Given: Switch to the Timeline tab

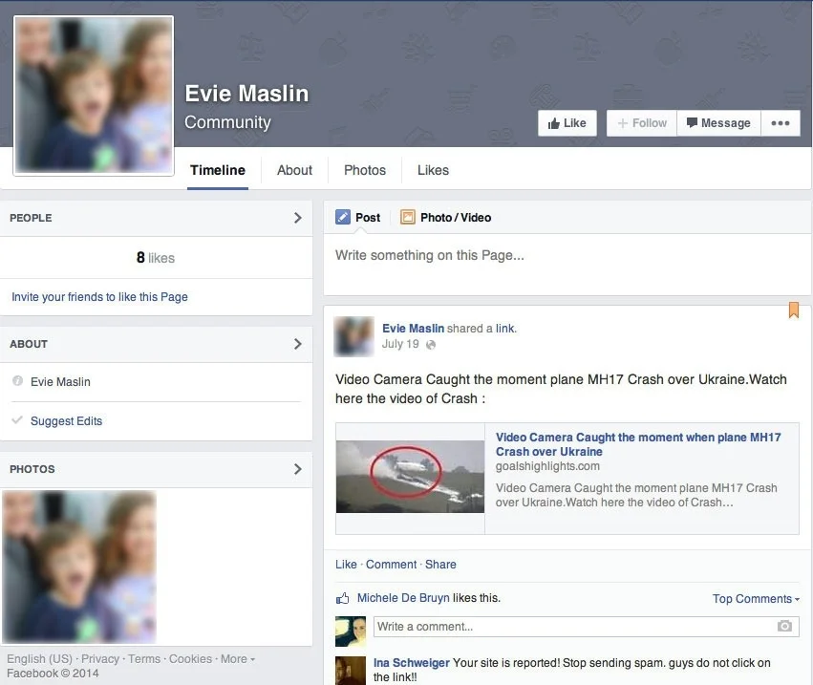Looking at the screenshot, I should click(x=218, y=171).
